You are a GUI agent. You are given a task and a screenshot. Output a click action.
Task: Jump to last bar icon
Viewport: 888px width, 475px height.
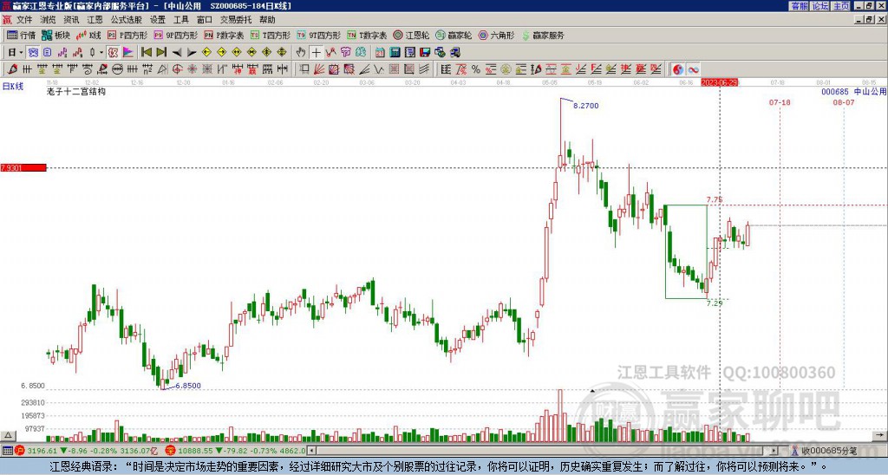pos(161,53)
